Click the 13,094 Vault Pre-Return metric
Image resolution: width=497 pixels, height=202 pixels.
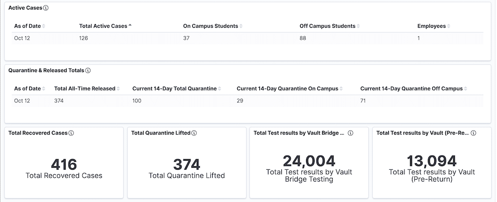[432, 161]
